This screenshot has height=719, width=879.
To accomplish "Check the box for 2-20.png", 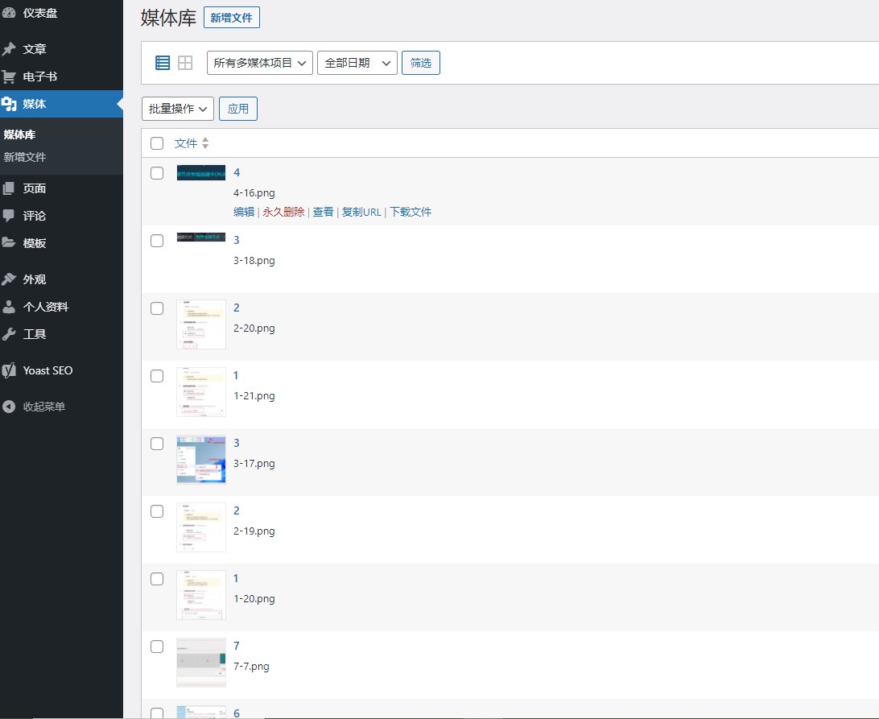I will [157, 308].
